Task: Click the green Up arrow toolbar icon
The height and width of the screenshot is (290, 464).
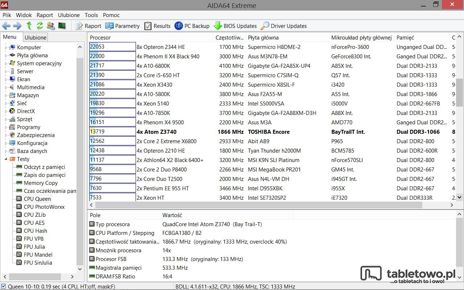Action: pos(29,26)
